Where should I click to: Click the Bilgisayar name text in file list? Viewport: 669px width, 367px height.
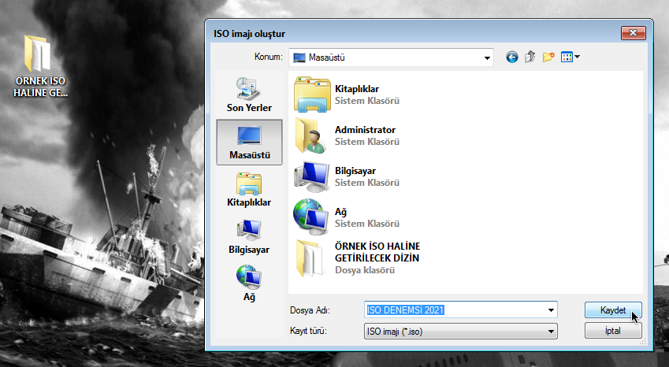click(x=355, y=171)
